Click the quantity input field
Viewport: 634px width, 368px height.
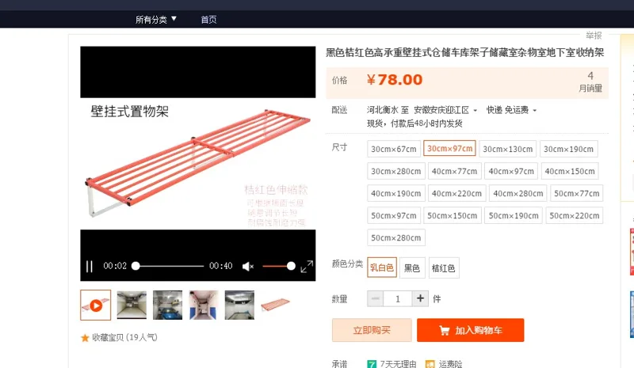tap(398, 298)
